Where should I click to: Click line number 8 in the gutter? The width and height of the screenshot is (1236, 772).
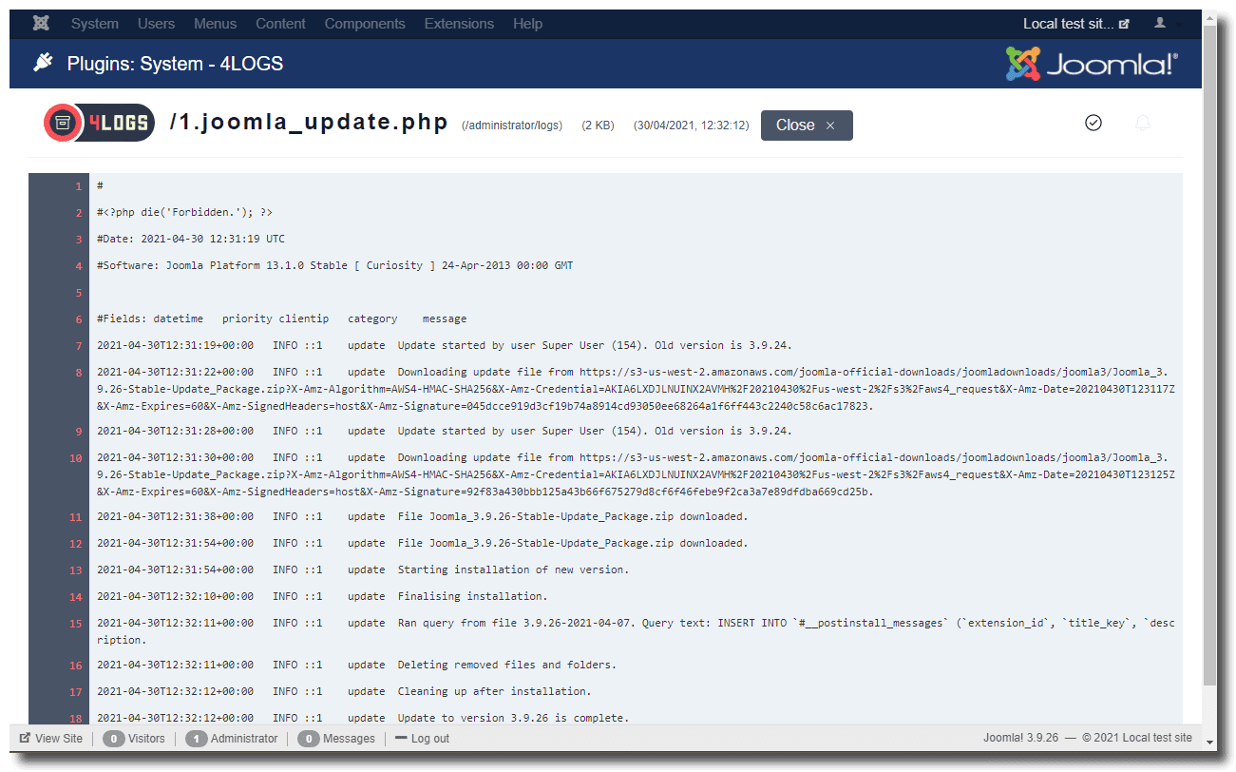(x=79, y=373)
